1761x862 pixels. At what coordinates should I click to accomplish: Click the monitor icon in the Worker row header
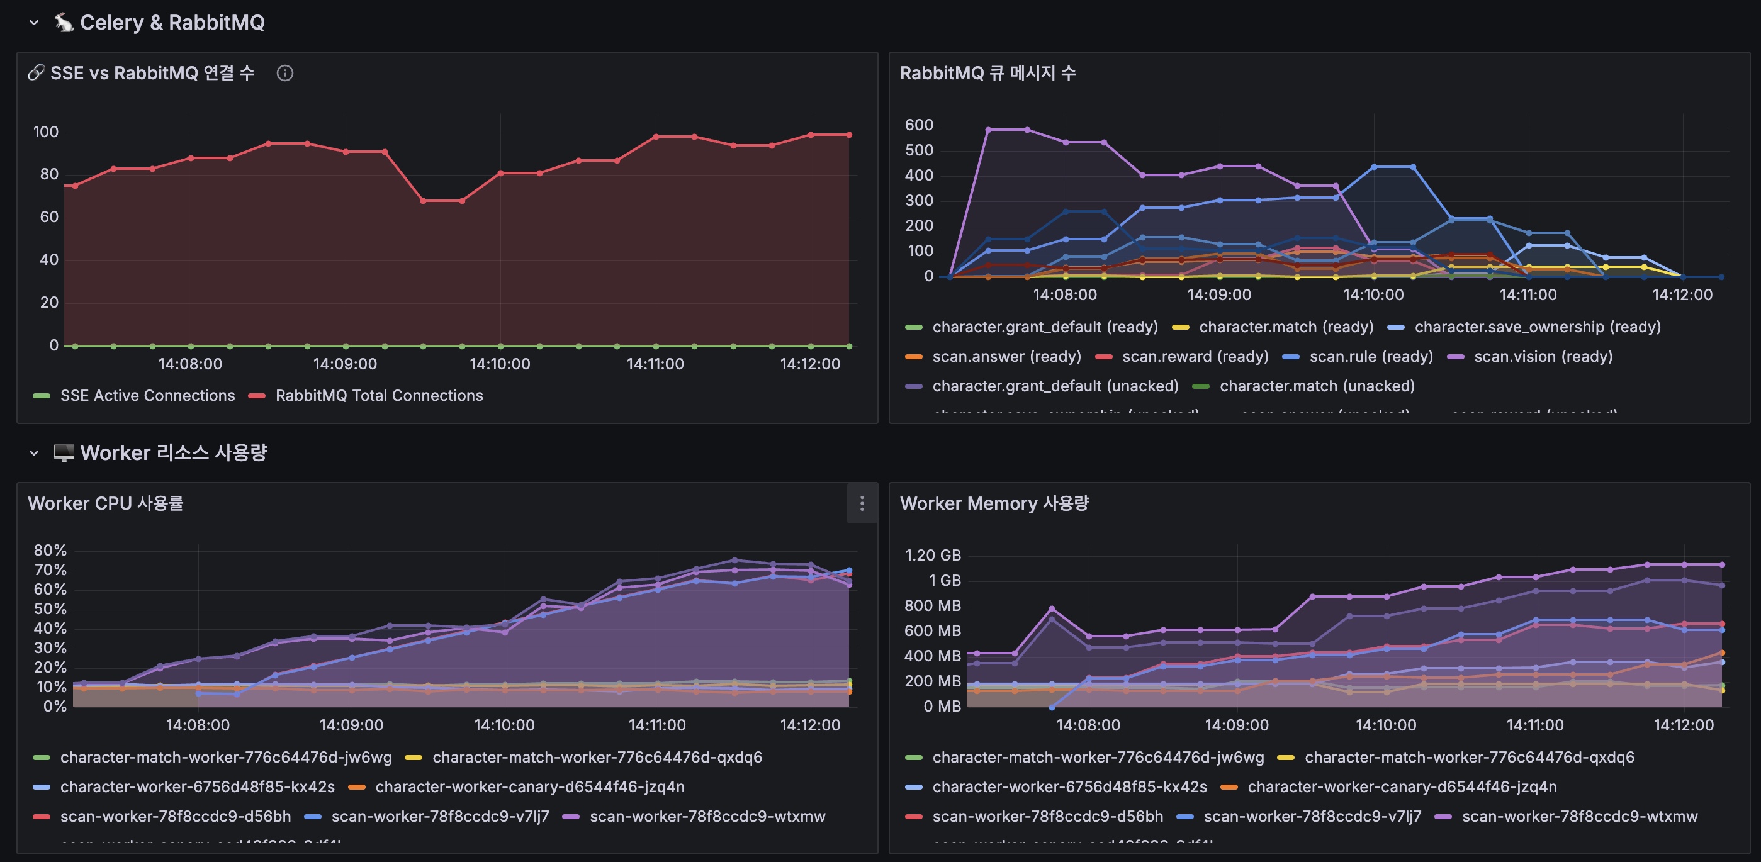click(64, 452)
